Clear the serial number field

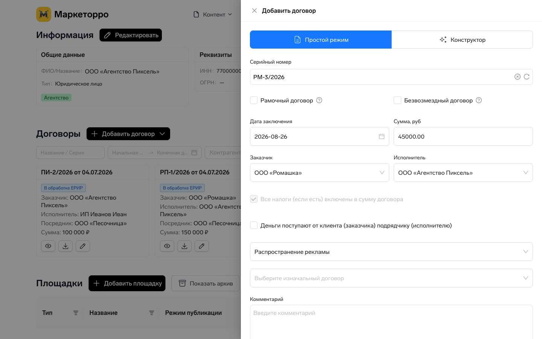pyautogui.click(x=518, y=77)
